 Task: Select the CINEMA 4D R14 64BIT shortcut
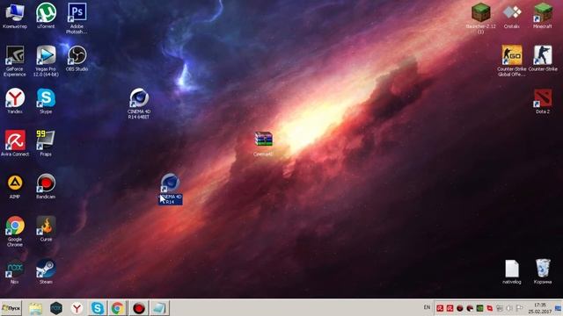point(139,104)
